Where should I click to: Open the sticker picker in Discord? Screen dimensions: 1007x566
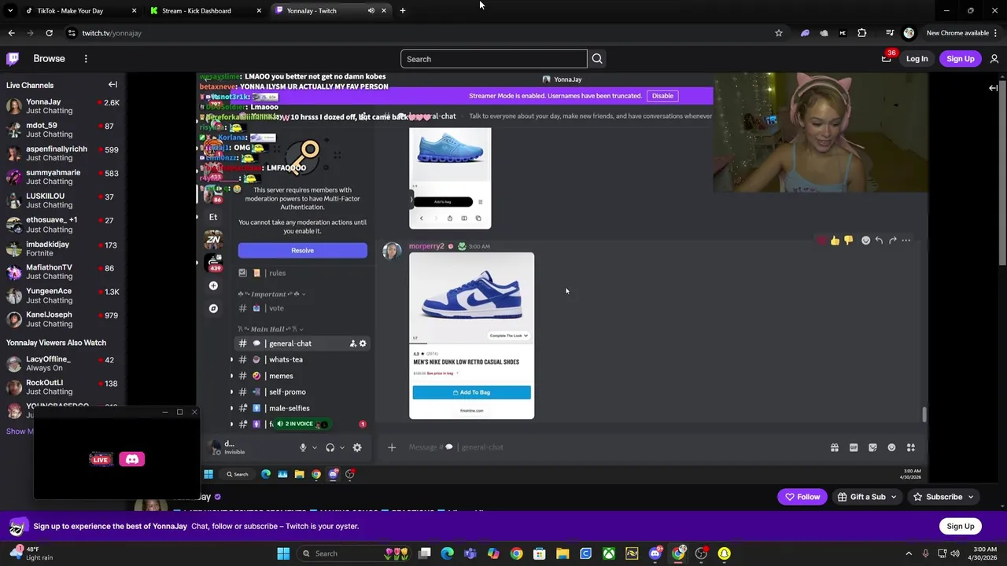click(872, 447)
